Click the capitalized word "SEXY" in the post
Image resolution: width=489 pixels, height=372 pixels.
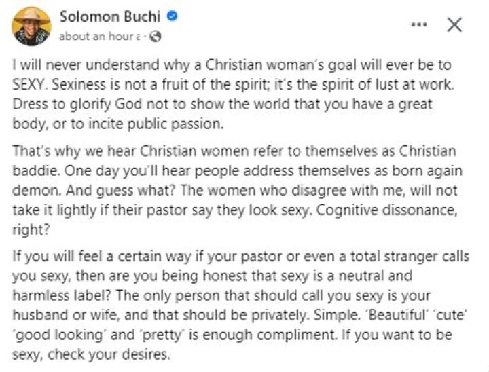31,90
